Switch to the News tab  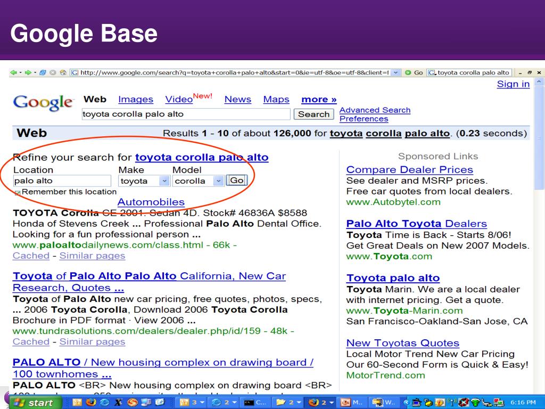pyautogui.click(x=238, y=100)
